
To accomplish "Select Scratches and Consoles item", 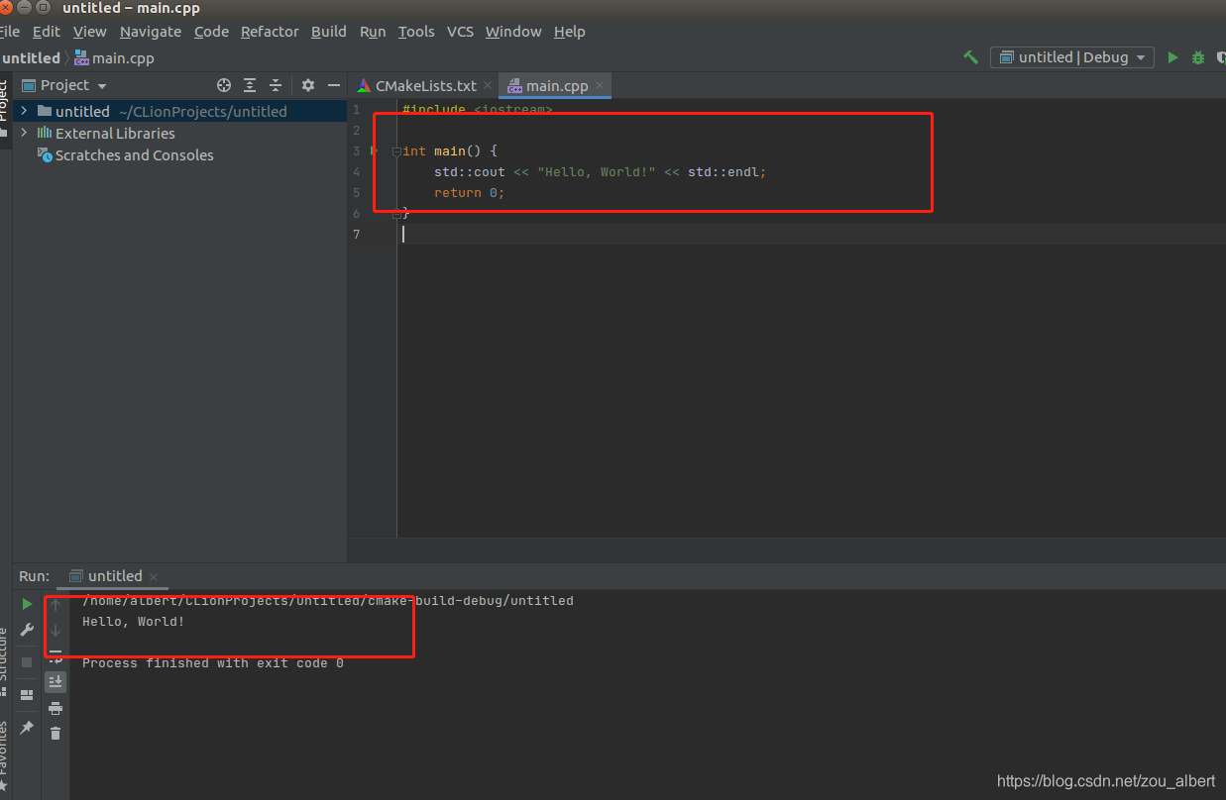I will pyautogui.click(x=125, y=154).
